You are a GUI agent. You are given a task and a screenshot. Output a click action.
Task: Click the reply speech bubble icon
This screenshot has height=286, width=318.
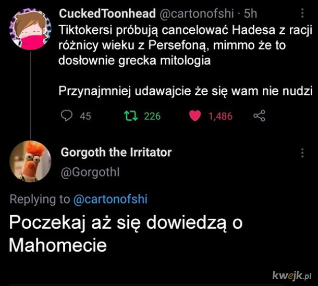coord(66,116)
